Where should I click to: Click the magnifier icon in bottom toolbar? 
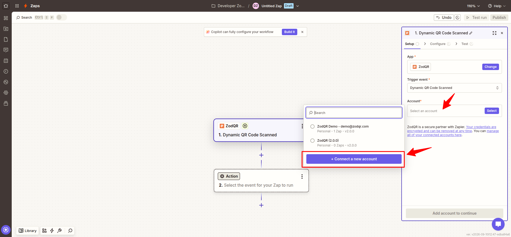click(x=70, y=231)
